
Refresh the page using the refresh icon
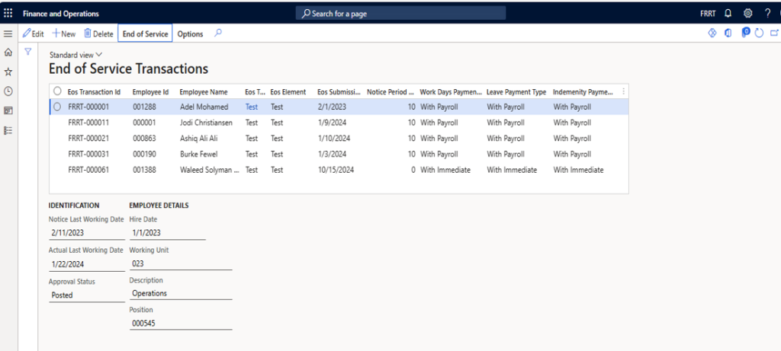coord(759,34)
